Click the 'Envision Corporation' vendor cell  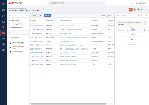(x=98, y=45)
